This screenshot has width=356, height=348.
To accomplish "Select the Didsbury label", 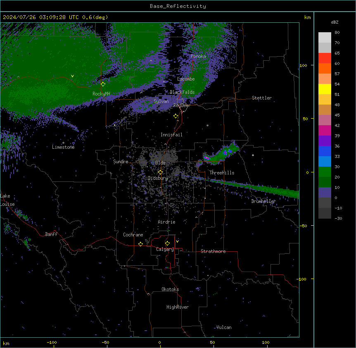I will pyautogui.click(x=158, y=178).
